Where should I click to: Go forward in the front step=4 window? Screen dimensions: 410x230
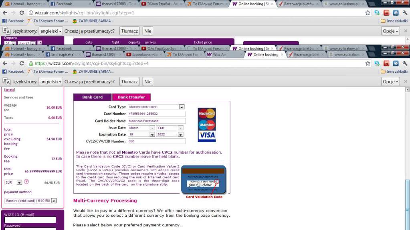tap(13, 64)
